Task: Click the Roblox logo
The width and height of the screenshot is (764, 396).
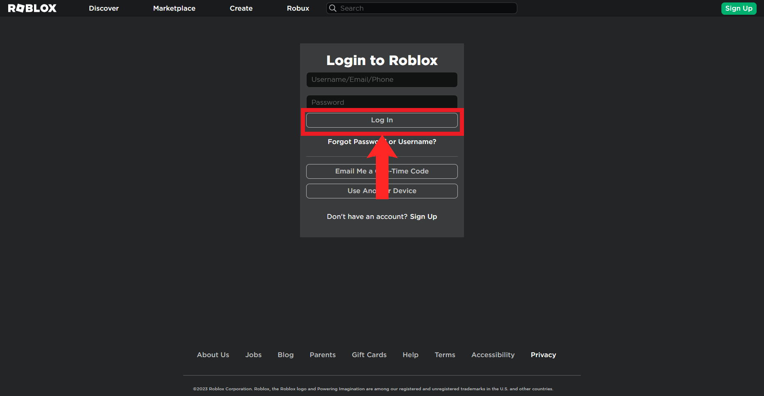Action: point(32,8)
